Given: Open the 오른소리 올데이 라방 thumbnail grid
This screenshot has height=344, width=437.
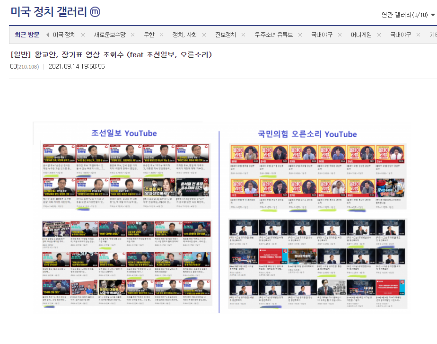Looking at the screenshot, I should [318, 177].
